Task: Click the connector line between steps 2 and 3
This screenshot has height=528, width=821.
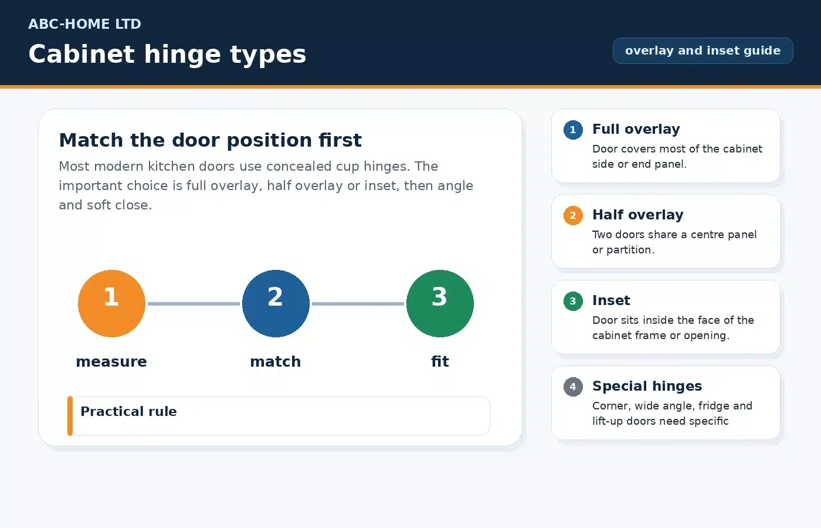Action: [x=358, y=303]
